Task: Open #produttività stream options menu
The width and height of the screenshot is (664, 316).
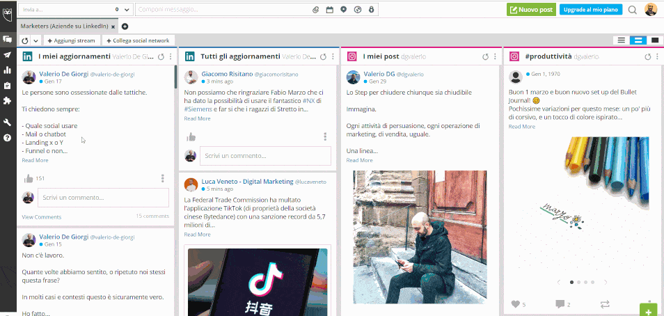Action: coord(657,57)
